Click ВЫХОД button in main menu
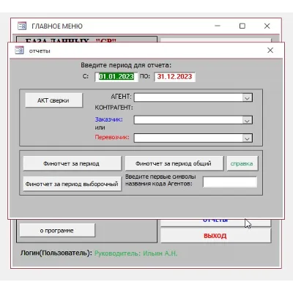This screenshot has width=293, height=293. 215,236
